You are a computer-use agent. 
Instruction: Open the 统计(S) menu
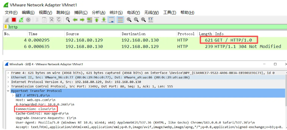pos(116,12)
